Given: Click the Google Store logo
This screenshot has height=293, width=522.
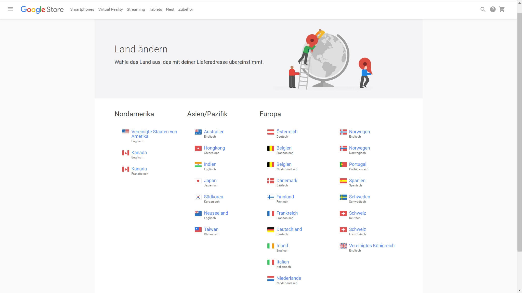Looking at the screenshot, I should click(42, 9).
